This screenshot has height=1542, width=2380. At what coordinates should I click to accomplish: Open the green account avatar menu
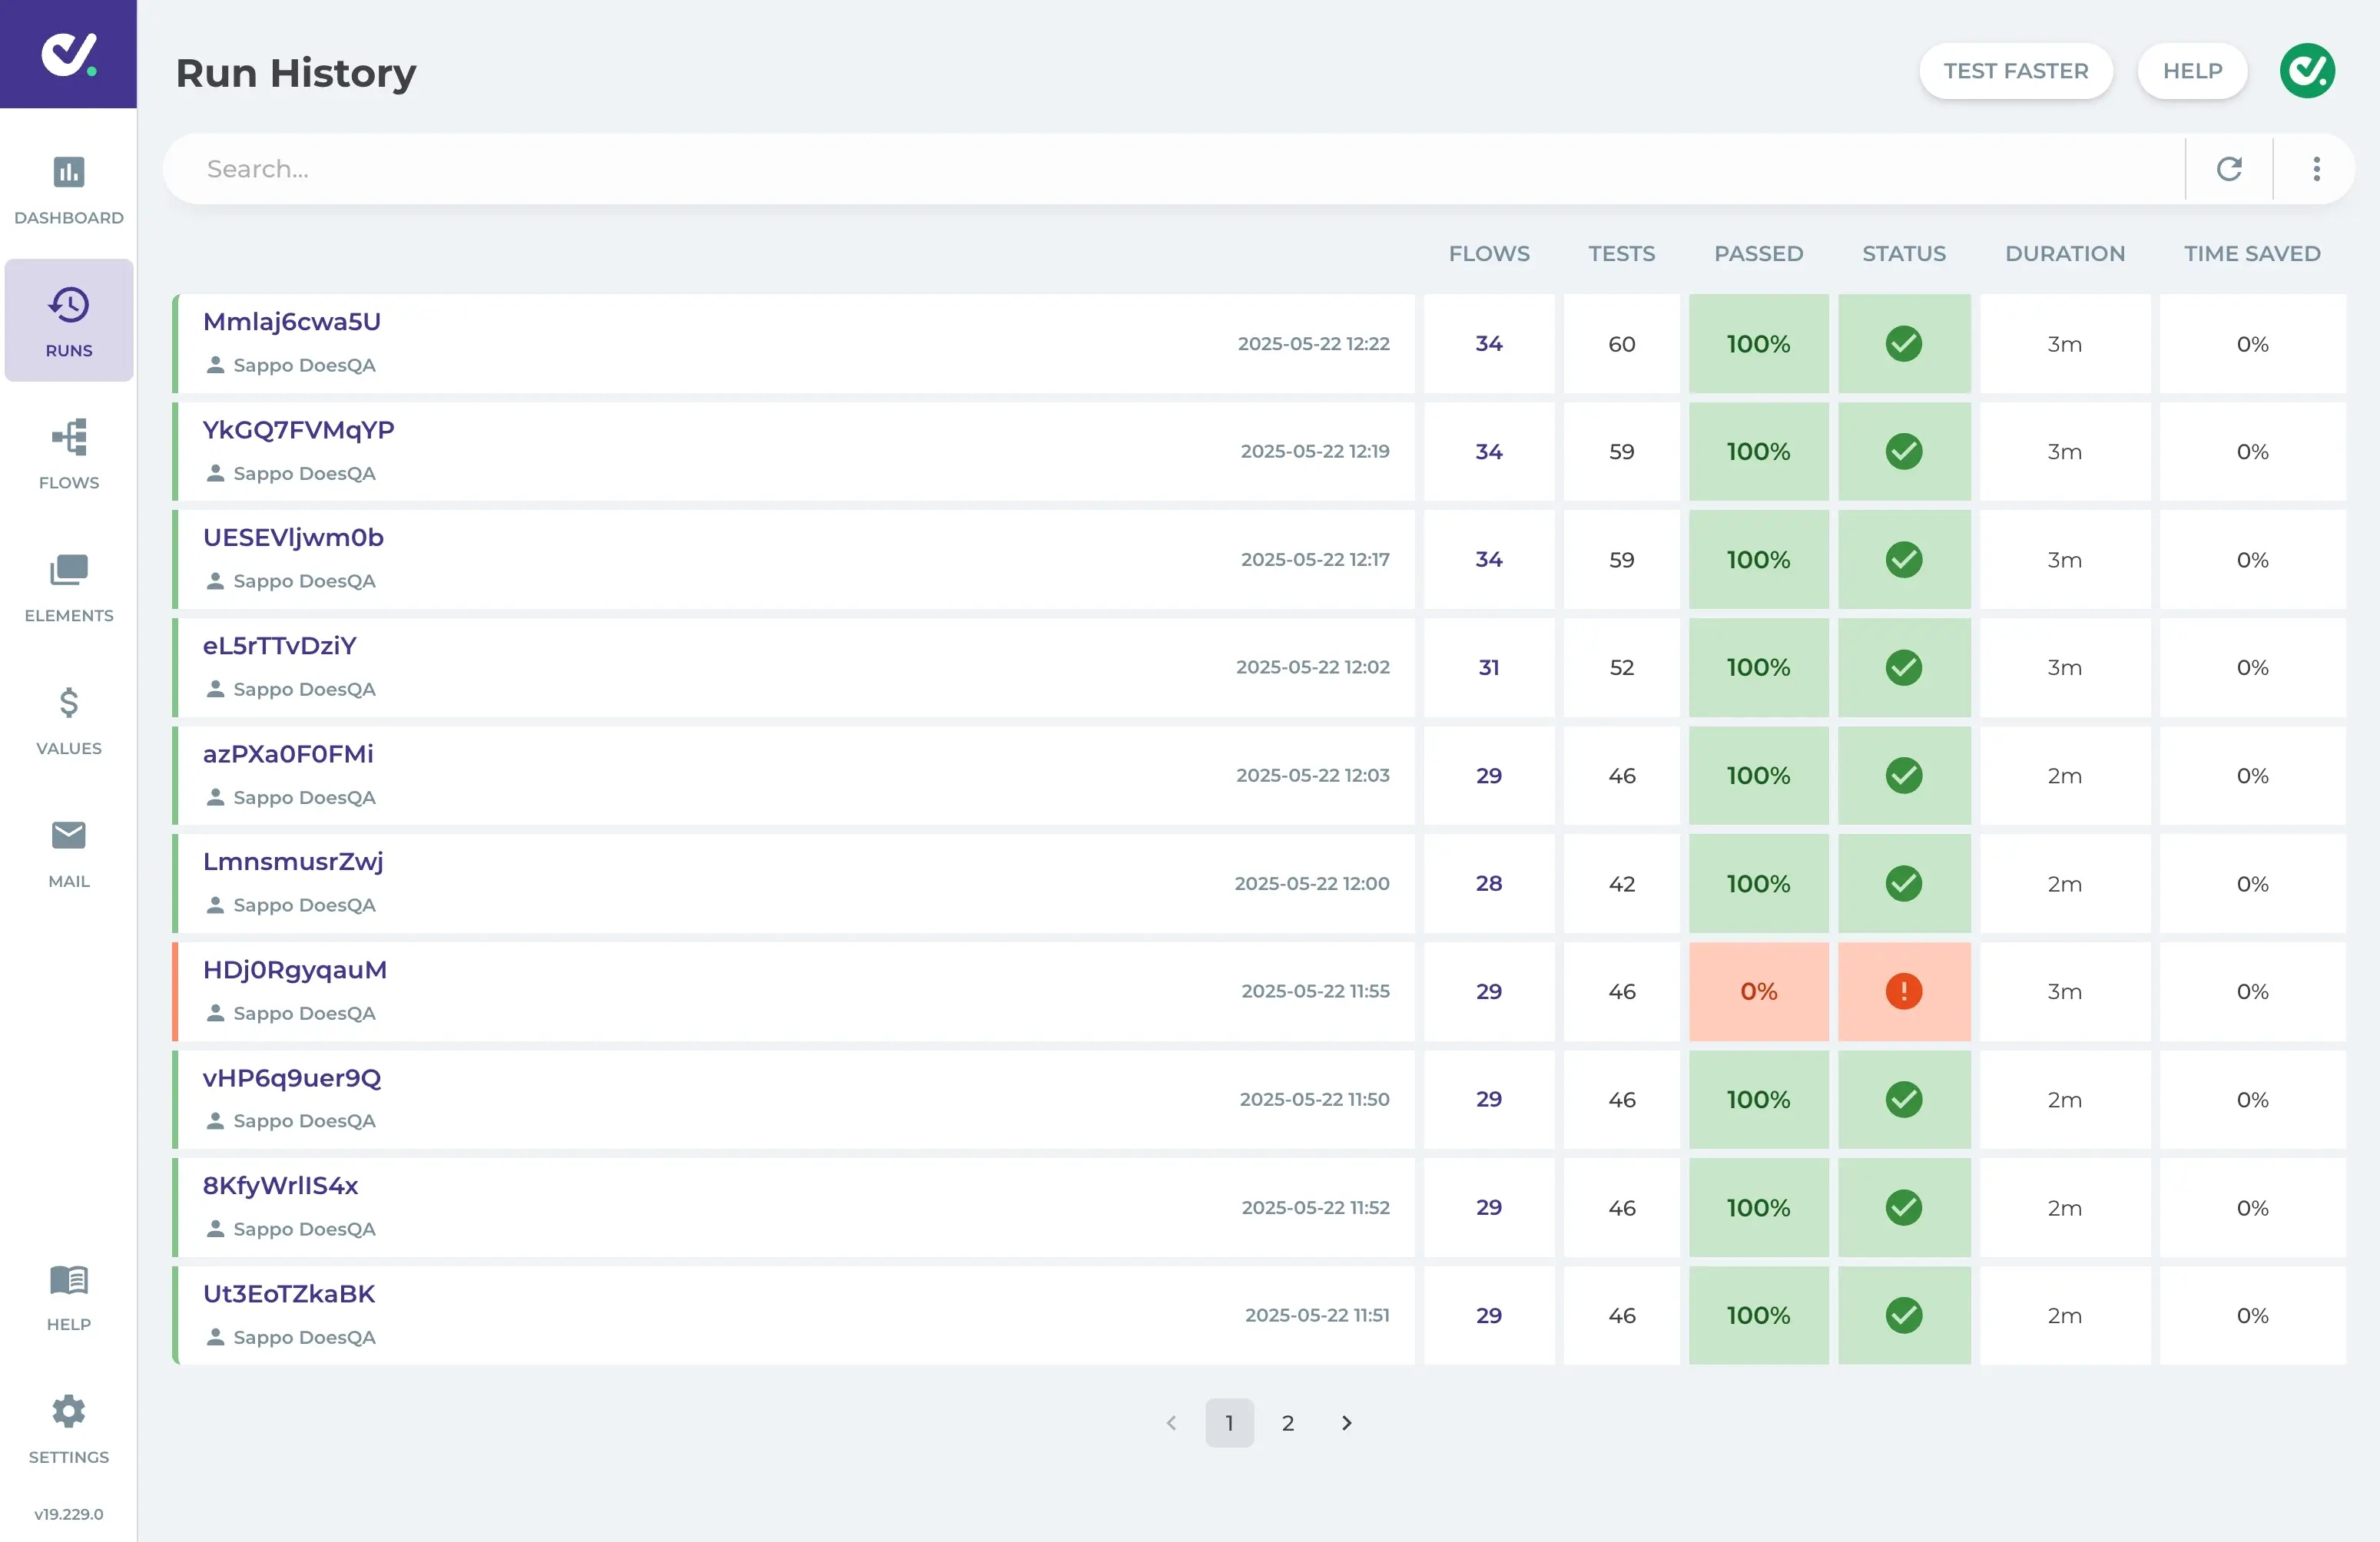(2306, 71)
